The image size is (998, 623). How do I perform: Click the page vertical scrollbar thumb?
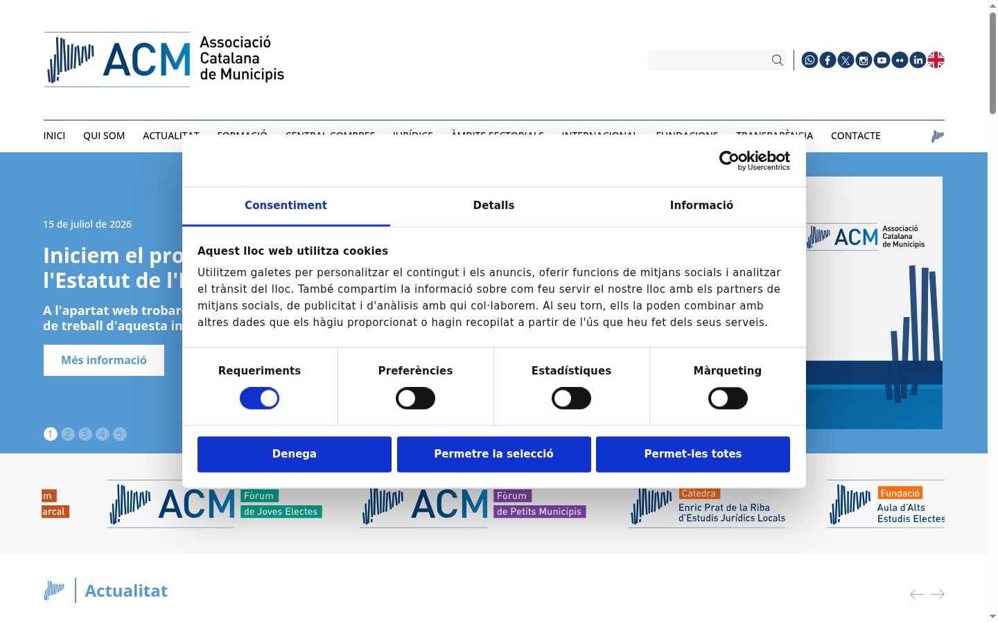[992, 62]
